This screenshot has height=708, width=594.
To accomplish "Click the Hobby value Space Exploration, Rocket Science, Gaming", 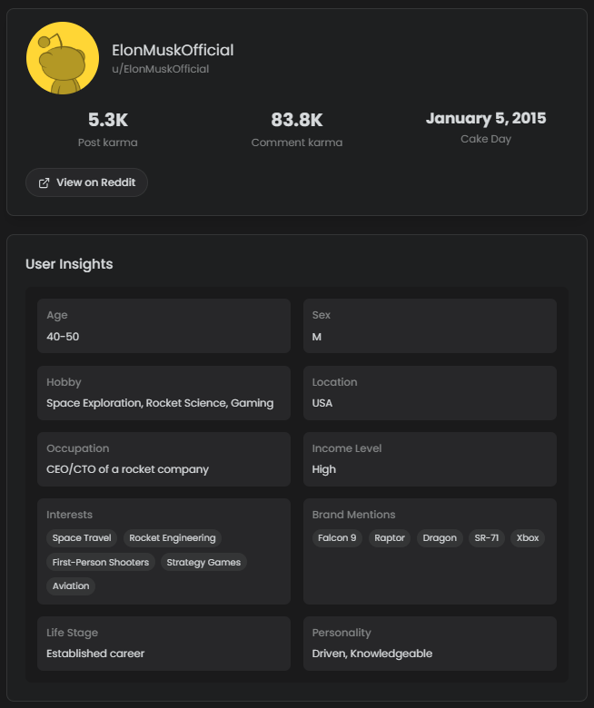I will [160, 403].
